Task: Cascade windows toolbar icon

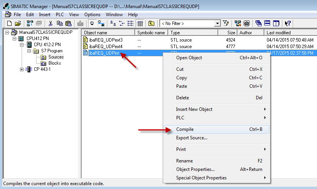Action: coord(259,23)
